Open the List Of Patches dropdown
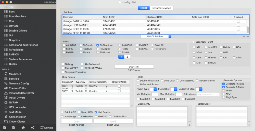 click(x=156, y=37)
